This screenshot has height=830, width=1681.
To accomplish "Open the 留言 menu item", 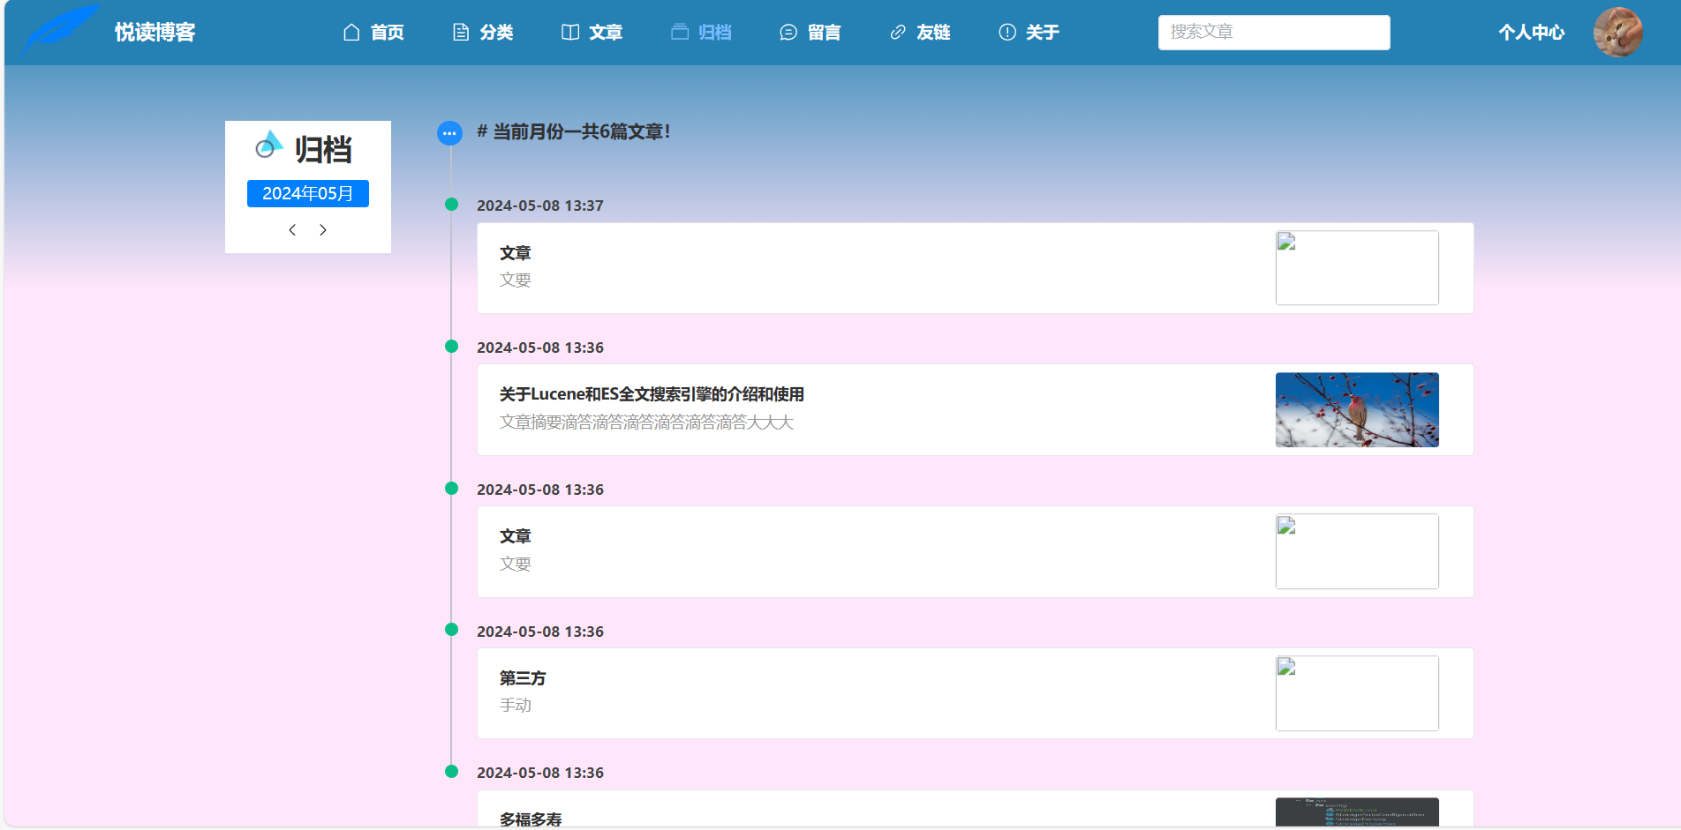I will 825,33.
